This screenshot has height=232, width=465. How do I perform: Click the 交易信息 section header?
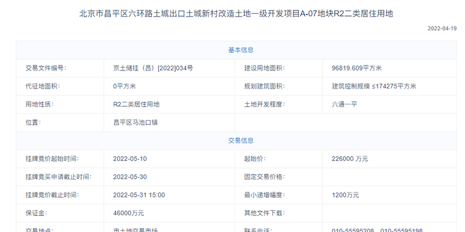pos(241,140)
